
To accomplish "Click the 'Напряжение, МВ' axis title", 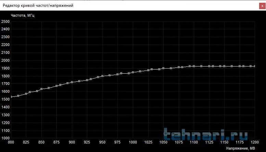I will [x=240, y=148].
